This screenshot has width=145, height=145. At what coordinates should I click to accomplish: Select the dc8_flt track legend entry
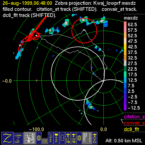pyautogui.click(x=132, y=129)
